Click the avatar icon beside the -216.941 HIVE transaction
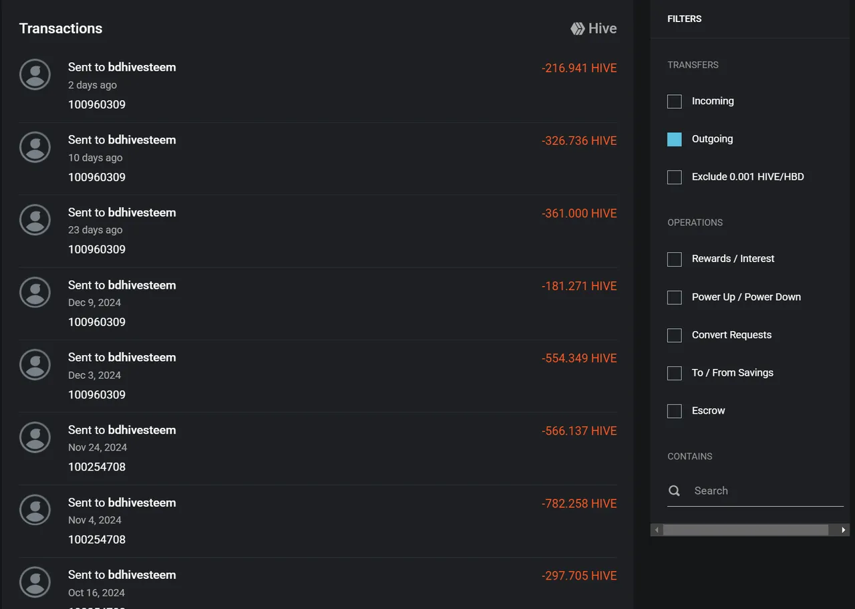855x609 pixels. 35,74
